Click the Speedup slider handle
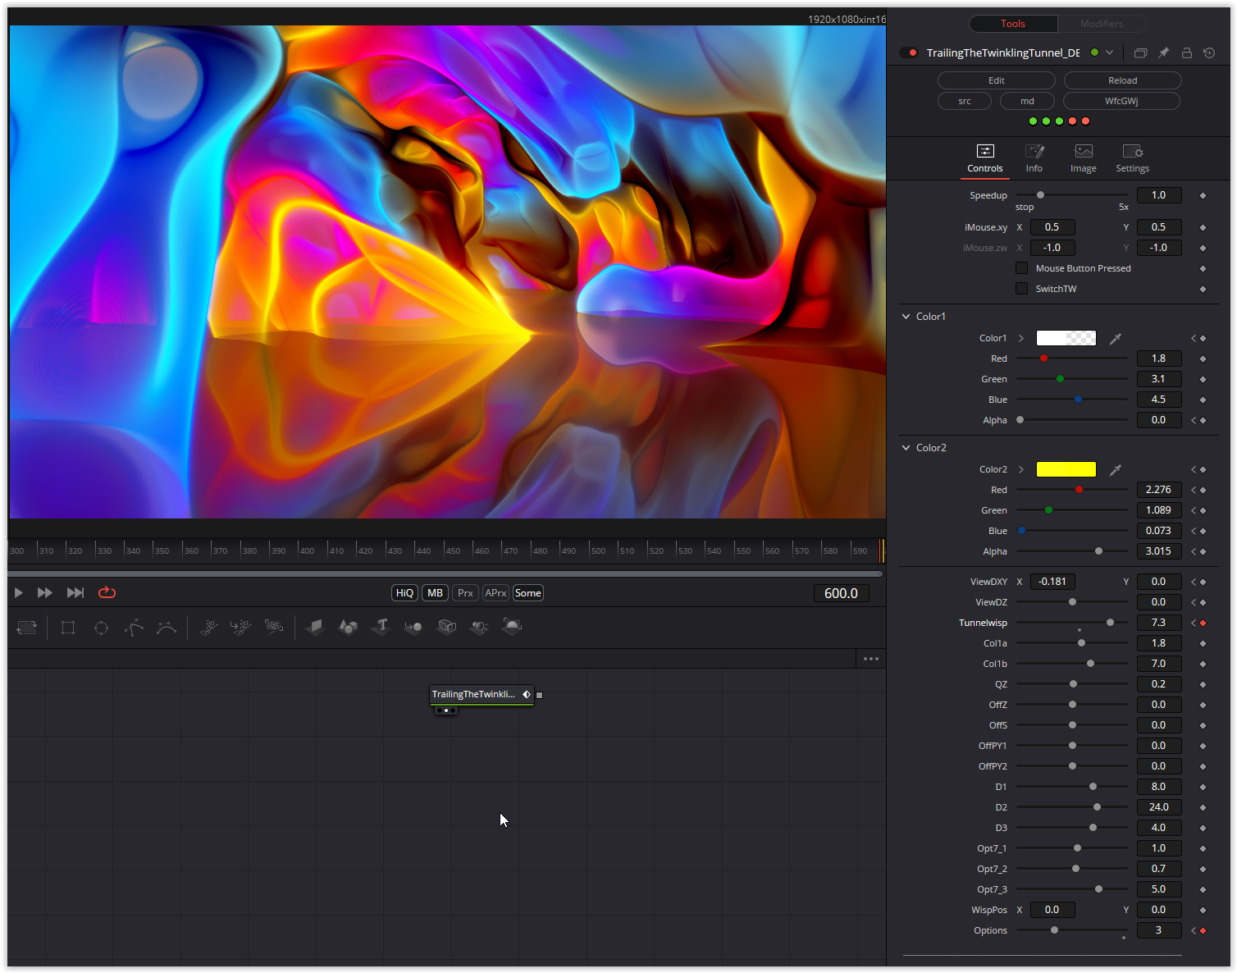 point(1041,195)
